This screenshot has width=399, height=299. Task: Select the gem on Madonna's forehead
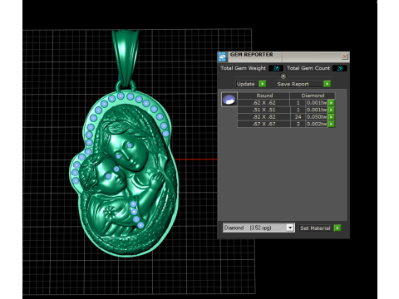pos(130,145)
